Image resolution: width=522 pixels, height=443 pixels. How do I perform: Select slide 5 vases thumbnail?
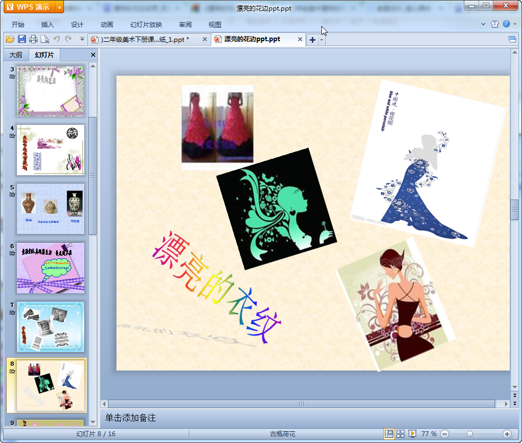(51, 209)
